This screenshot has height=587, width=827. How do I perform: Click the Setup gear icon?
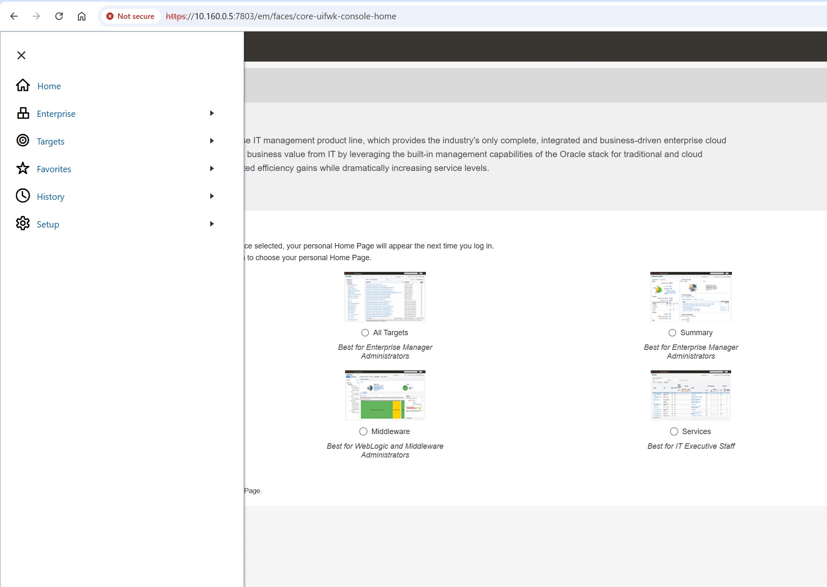23,223
